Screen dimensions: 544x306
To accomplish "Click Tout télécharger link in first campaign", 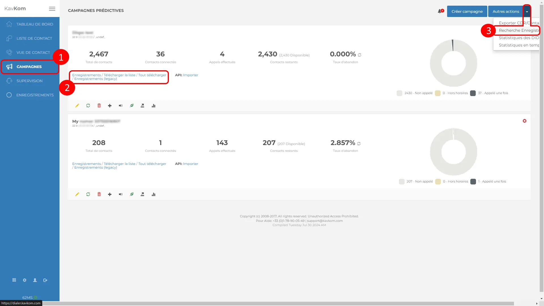I will coord(152,75).
